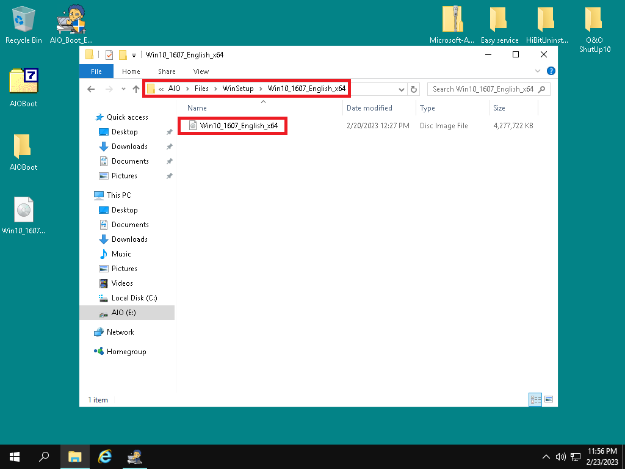This screenshot has height=469, width=625.
Task: Open the View ribbon tab
Action: coord(201,71)
